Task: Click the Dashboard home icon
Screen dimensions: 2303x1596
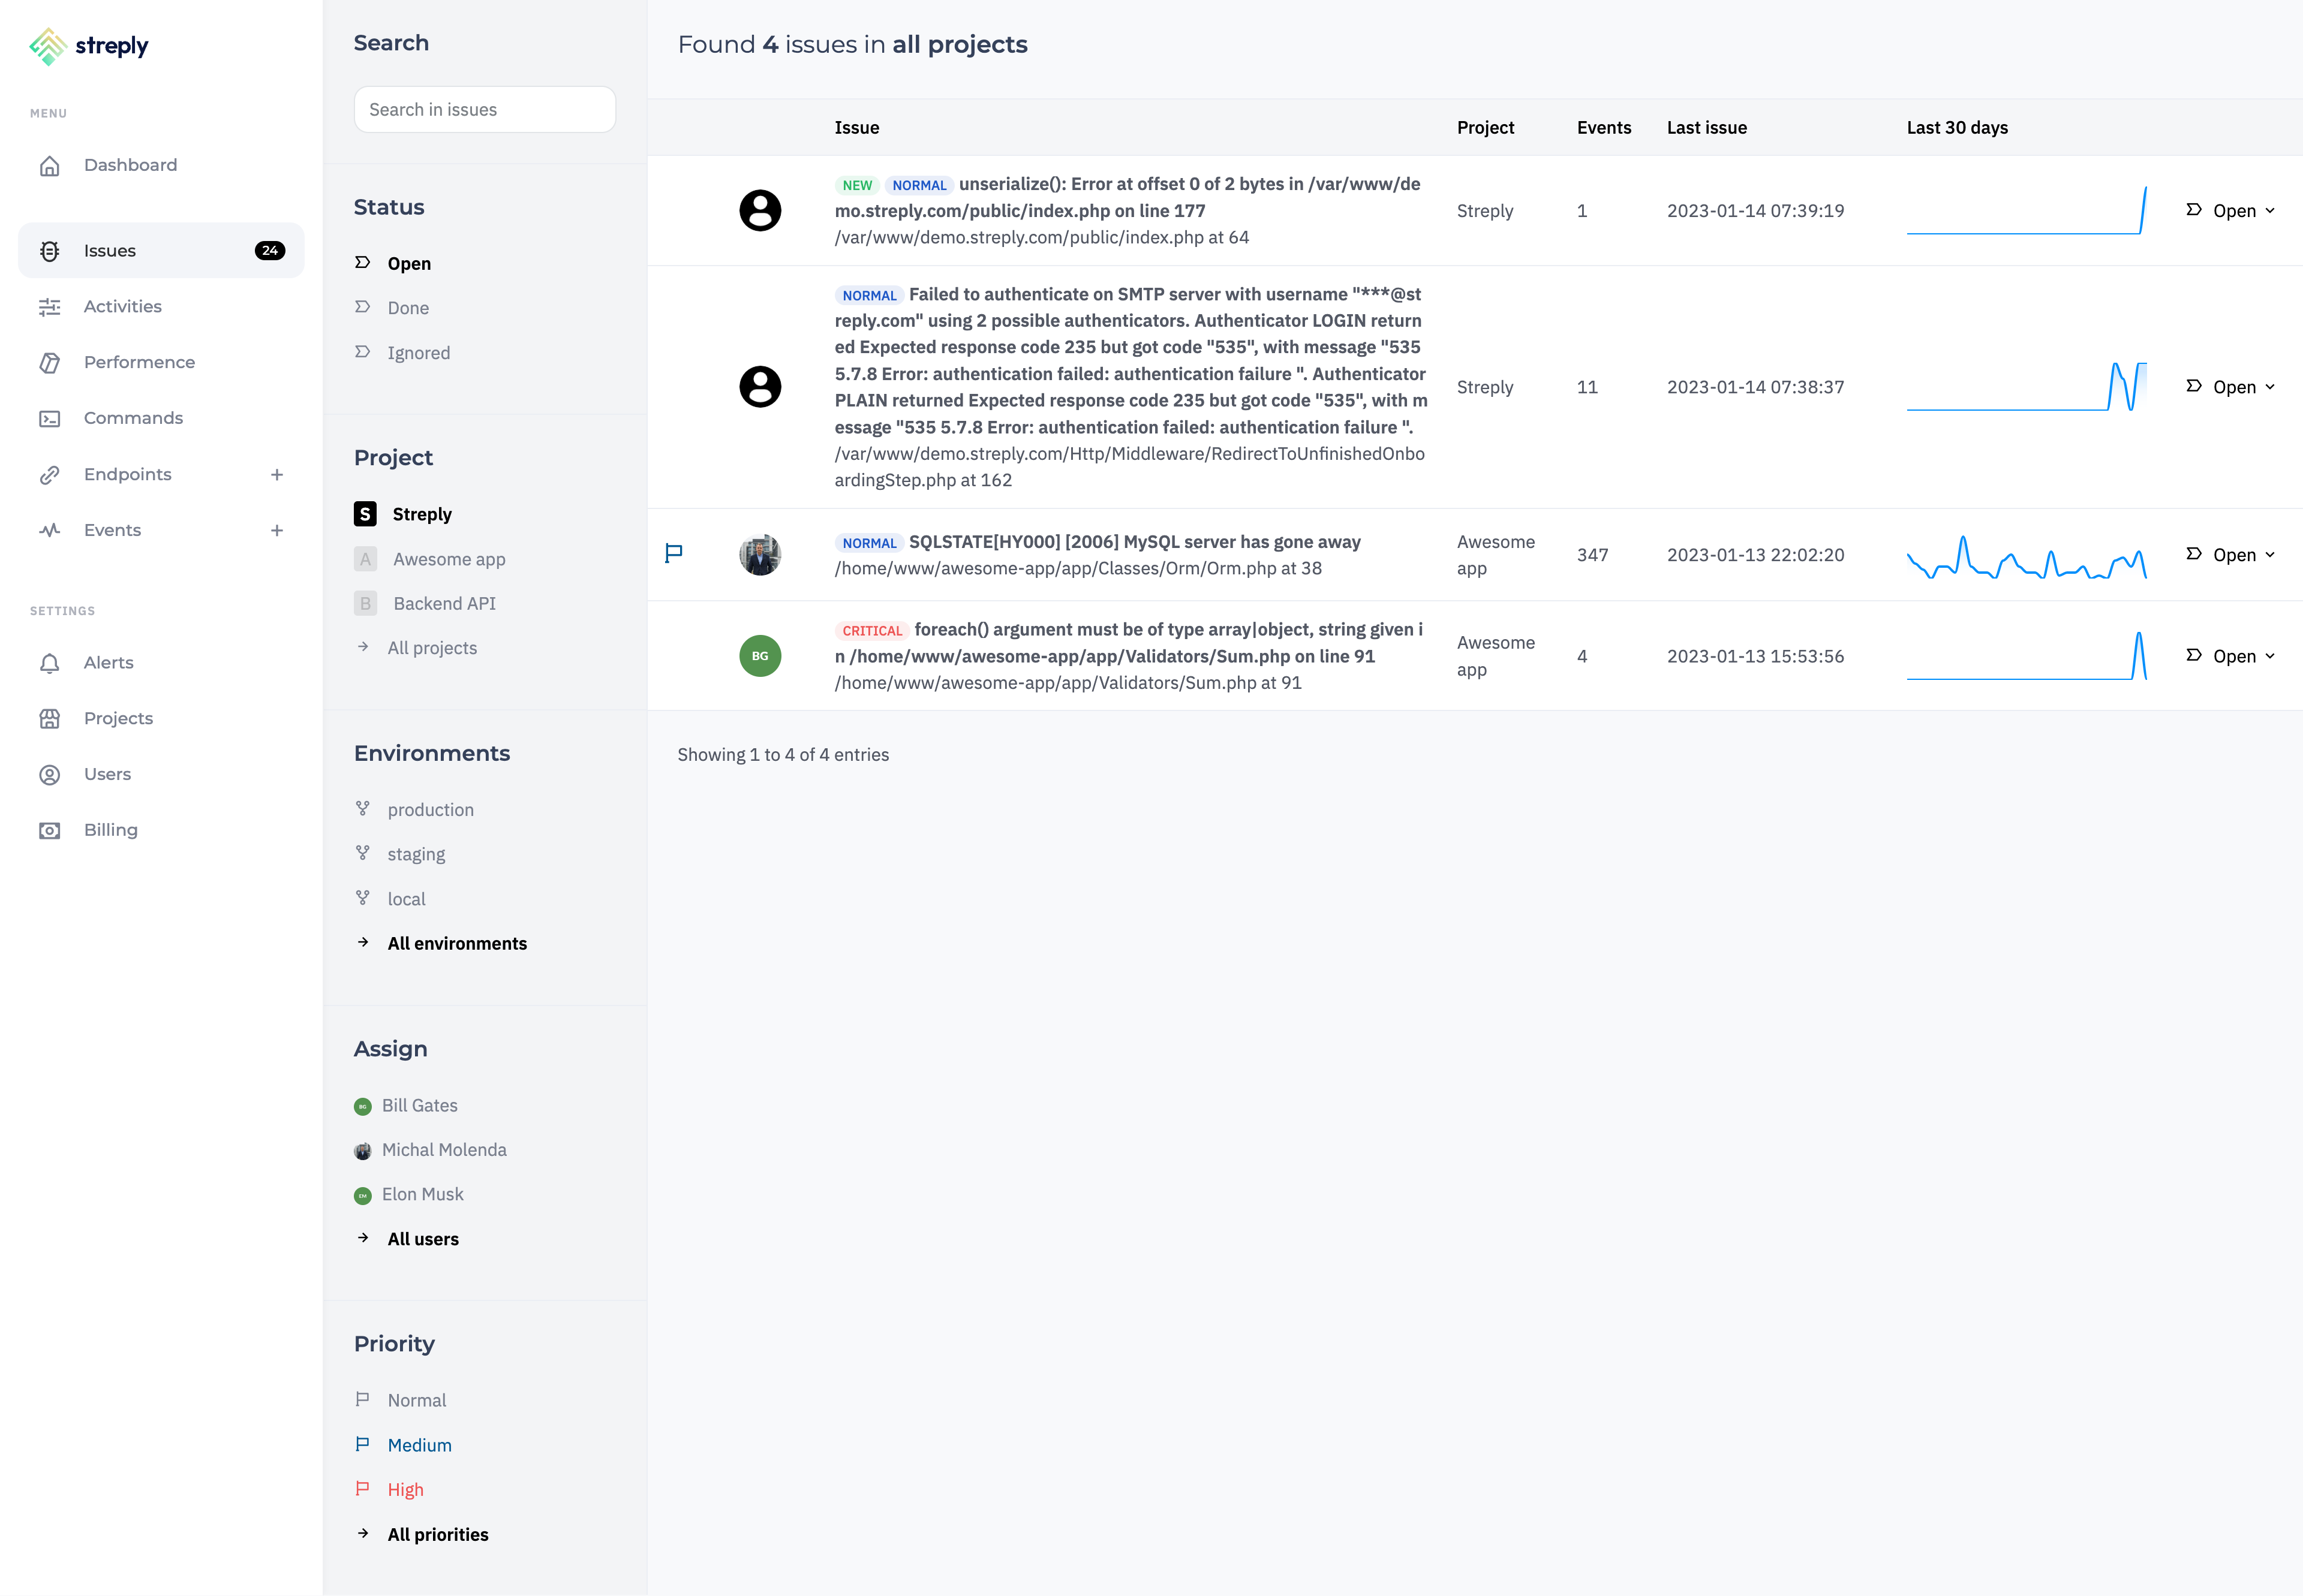Action: tap(49, 166)
